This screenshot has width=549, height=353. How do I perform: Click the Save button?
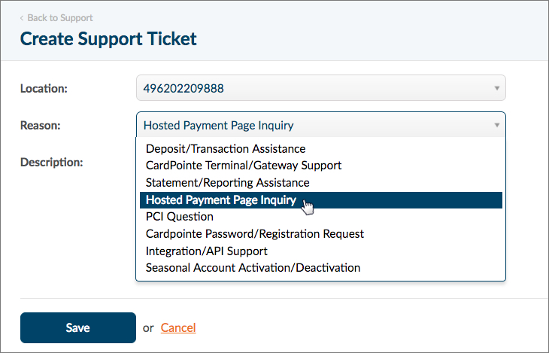click(77, 327)
